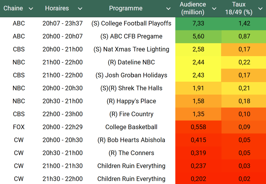The width and height of the screenshot is (266, 184).
Task: Select the Nat Xmas Tree Lighting cell
Action: point(131,49)
